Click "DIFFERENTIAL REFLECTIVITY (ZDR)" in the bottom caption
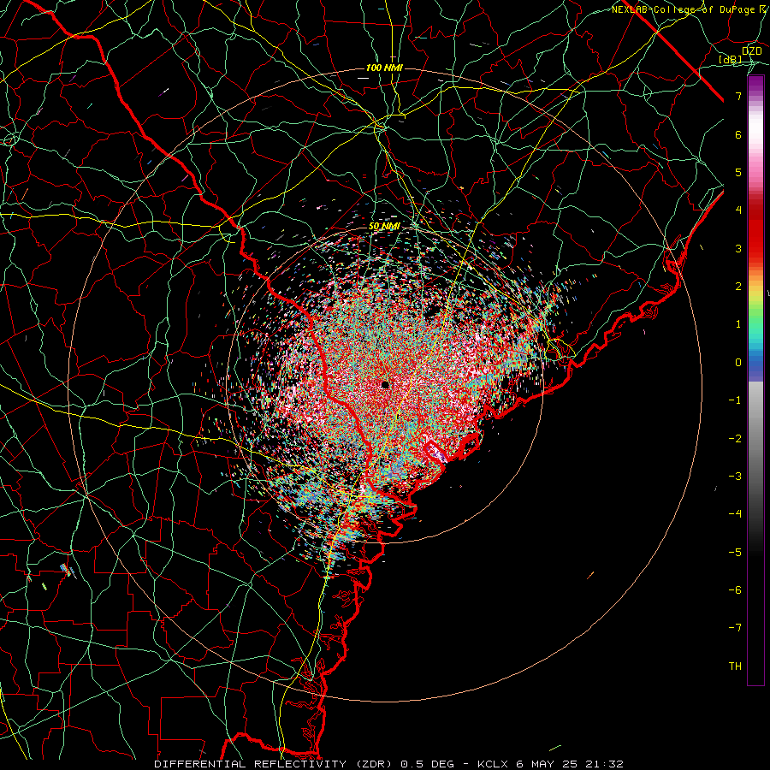The width and height of the screenshot is (770, 770). point(273,764)
